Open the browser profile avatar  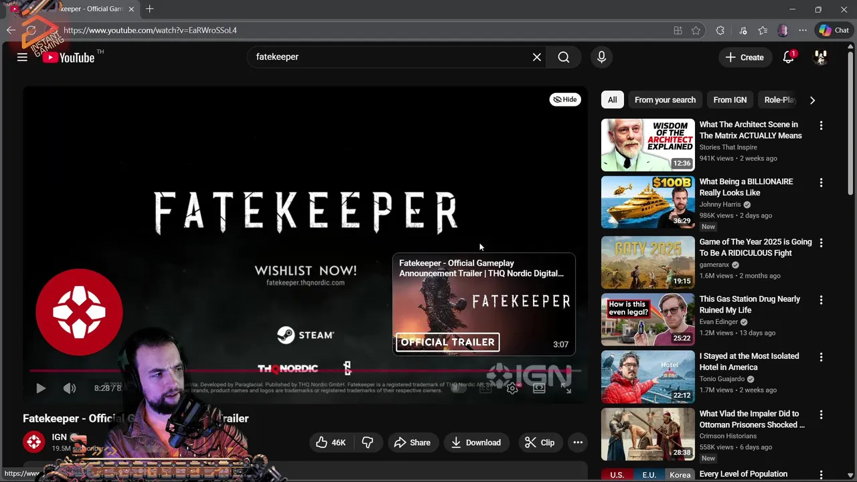pos(783,30)
